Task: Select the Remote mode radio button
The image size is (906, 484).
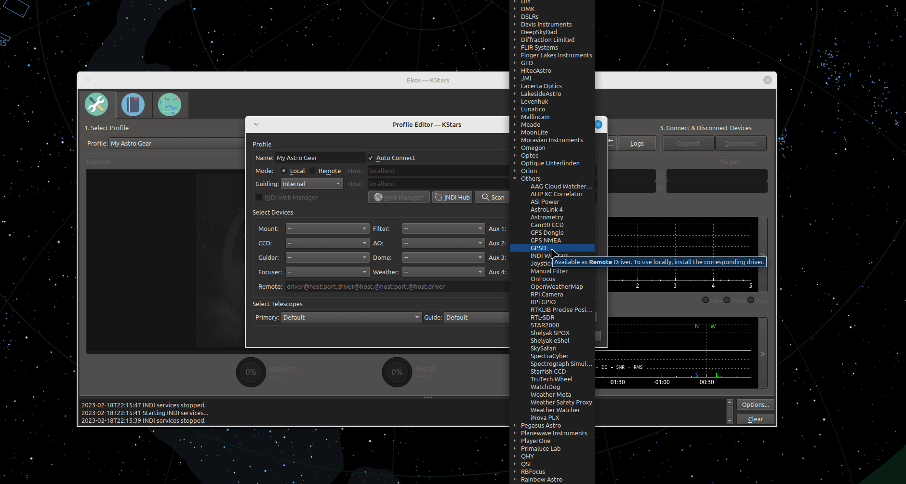Action: click(x=313, y=171)
